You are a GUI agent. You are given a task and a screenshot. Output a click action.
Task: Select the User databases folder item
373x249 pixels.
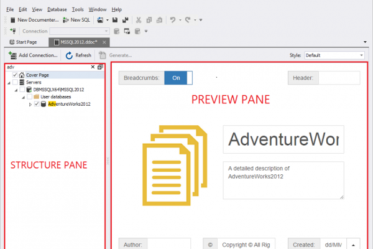(56, 96)
